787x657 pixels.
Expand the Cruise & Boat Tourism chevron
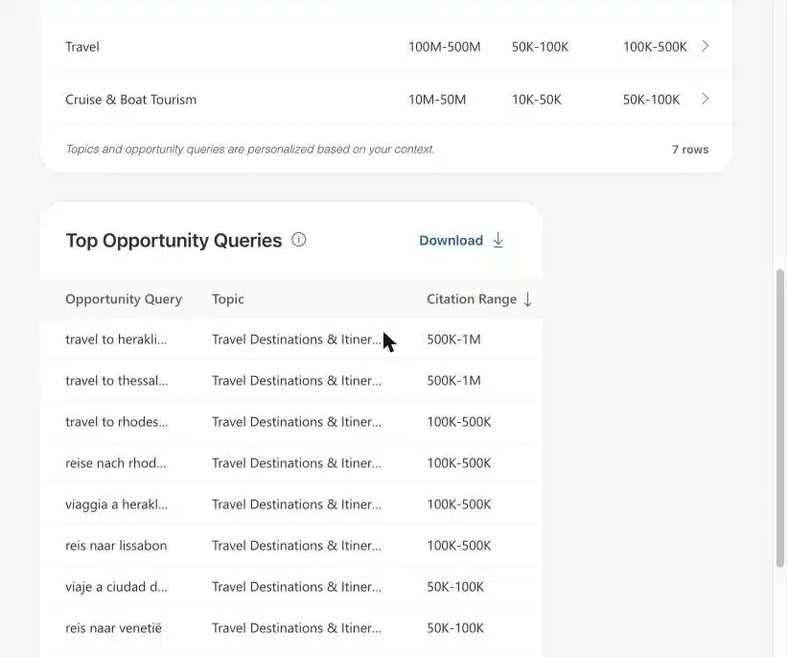[x=706, y=99]
